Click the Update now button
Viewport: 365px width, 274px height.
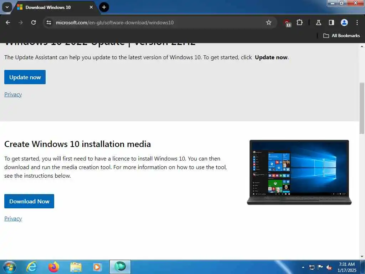pyautogui.click(x=25, y=77)
